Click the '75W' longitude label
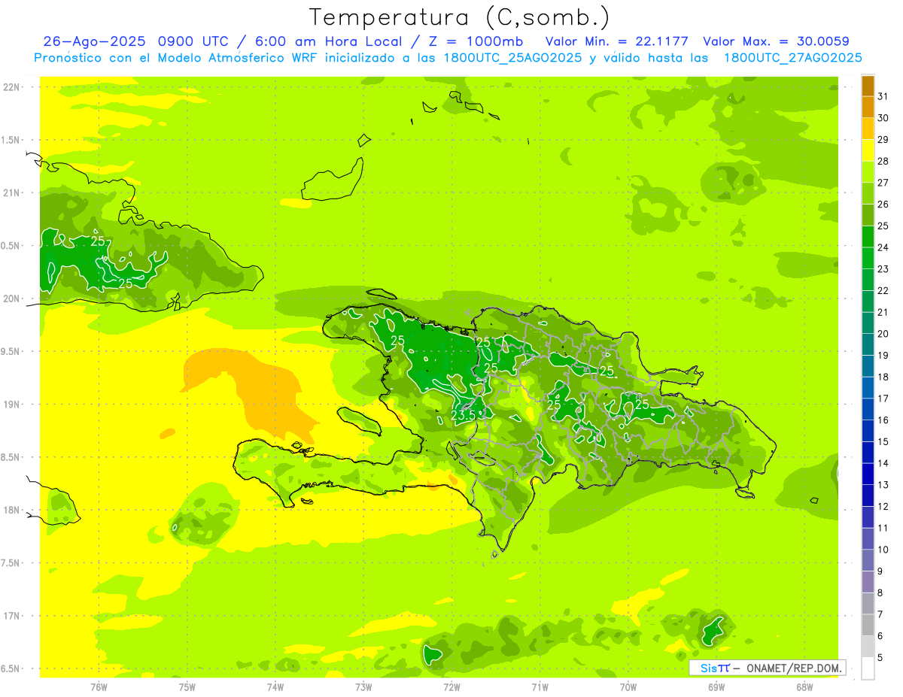Image resolution: width=903 pixels, height=697 pixels. point(187,686)
